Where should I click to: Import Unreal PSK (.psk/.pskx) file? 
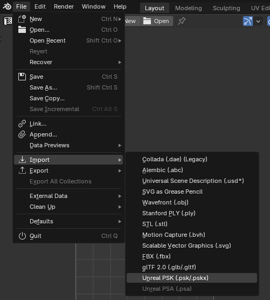pos(192,278)
